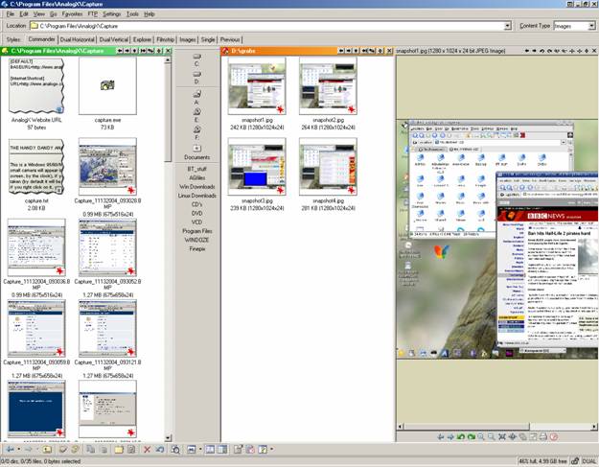Image resolution: width=599 pixels, height=467 pixels.
Task: Rotate image left with green arrow icon
Action: [460, 437]
